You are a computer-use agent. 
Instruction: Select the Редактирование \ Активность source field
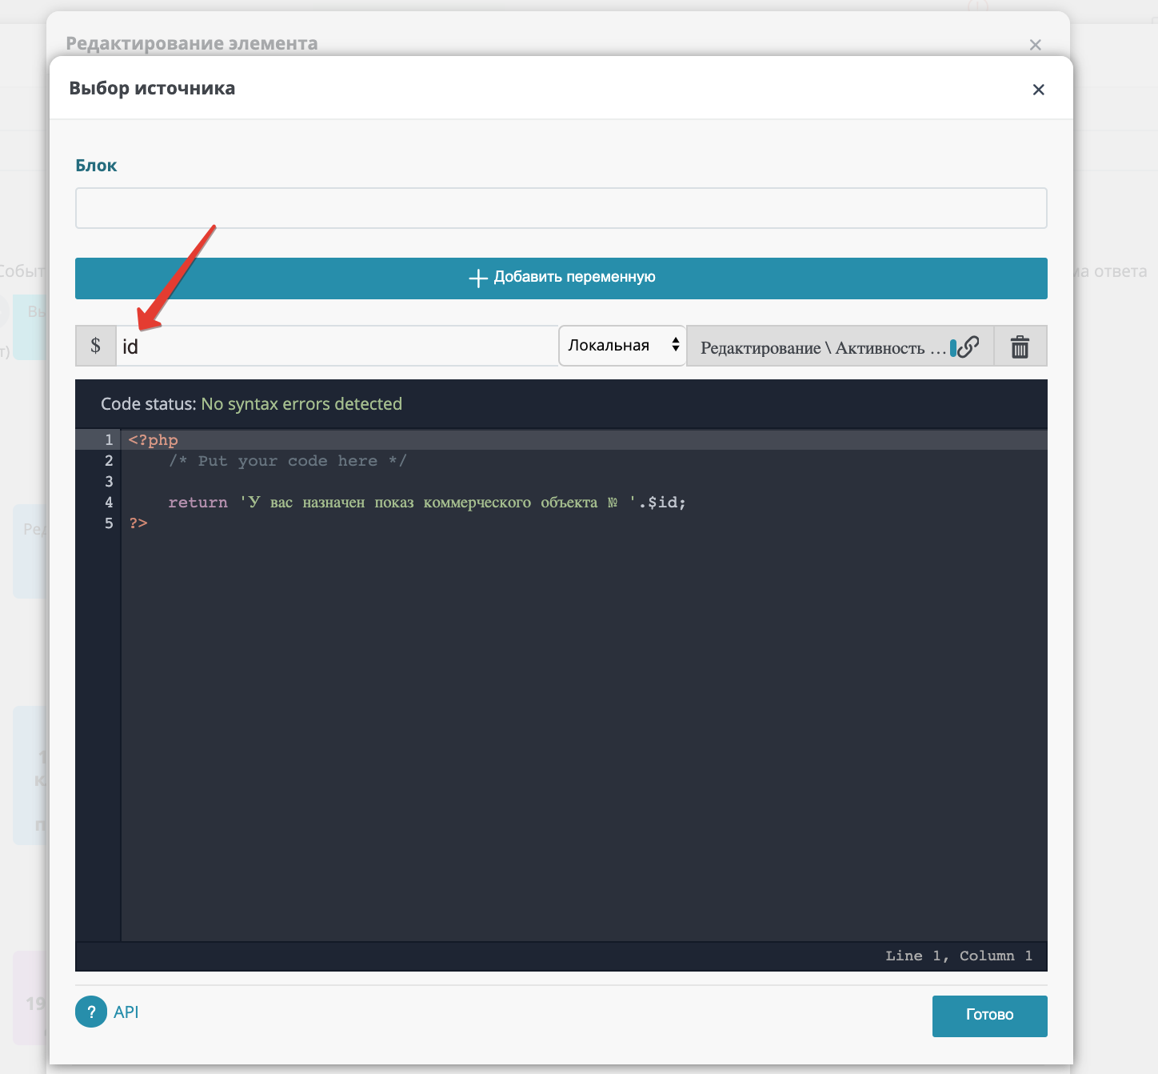point(840,347)
